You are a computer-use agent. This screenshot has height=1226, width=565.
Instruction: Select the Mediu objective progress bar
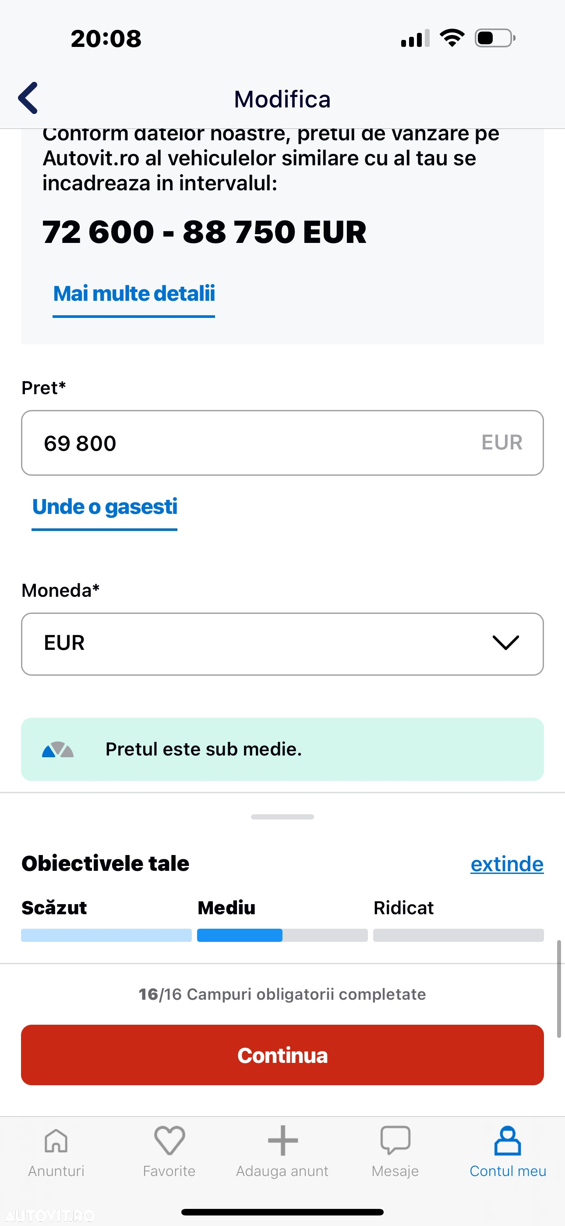coord(282,935)
